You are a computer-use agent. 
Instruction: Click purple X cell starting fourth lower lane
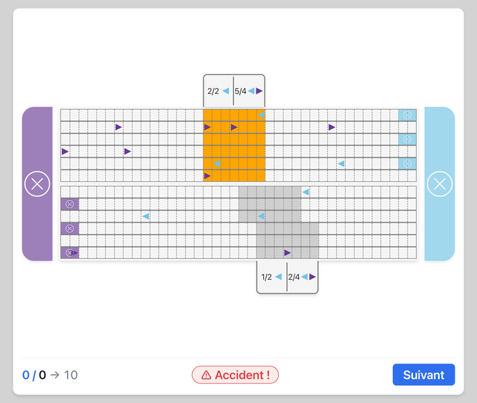click(x=69, y=228)
